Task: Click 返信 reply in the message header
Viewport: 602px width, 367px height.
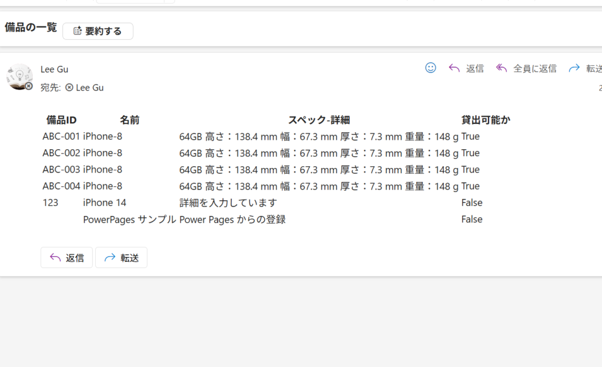Action: tap(466, 68)
